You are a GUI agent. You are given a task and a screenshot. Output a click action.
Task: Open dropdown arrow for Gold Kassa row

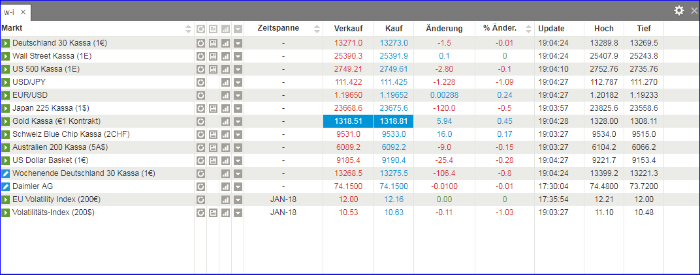coord(238,121)
